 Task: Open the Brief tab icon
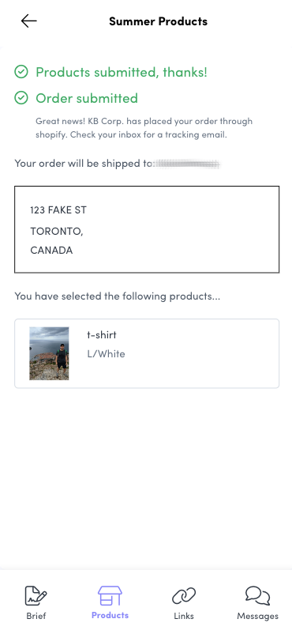36,595
